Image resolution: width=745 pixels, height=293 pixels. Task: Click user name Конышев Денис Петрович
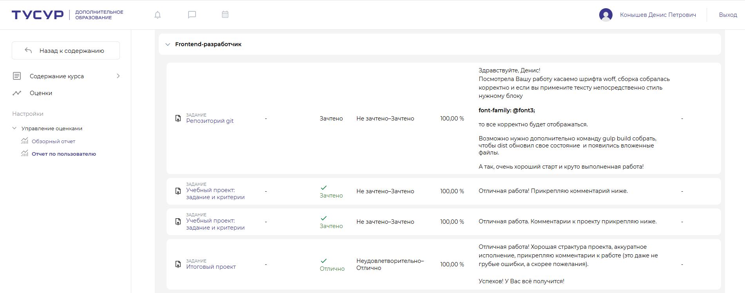(658, 15)
